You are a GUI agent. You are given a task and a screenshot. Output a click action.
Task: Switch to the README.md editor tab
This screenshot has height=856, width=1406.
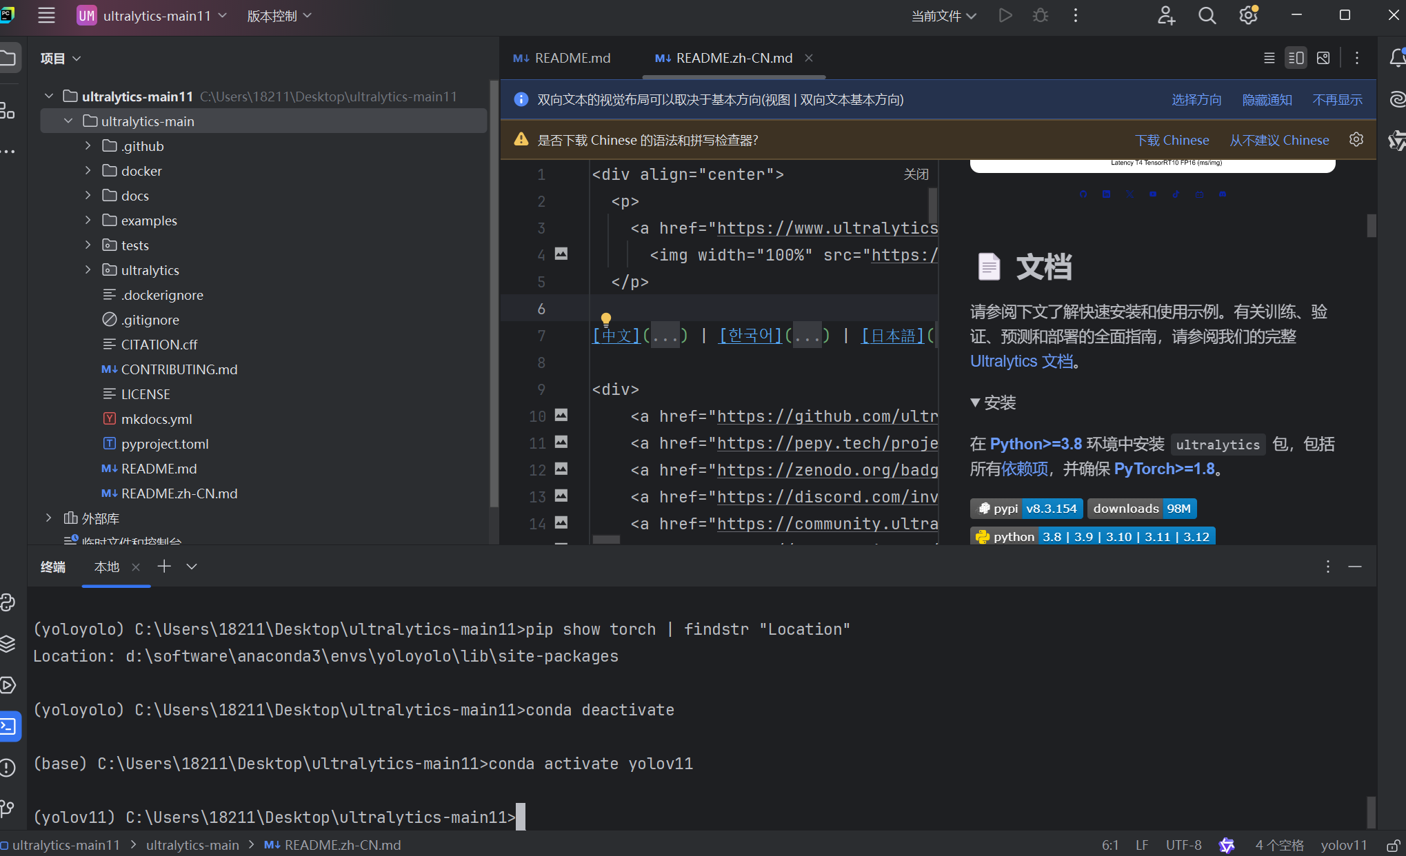pos(572,58)
